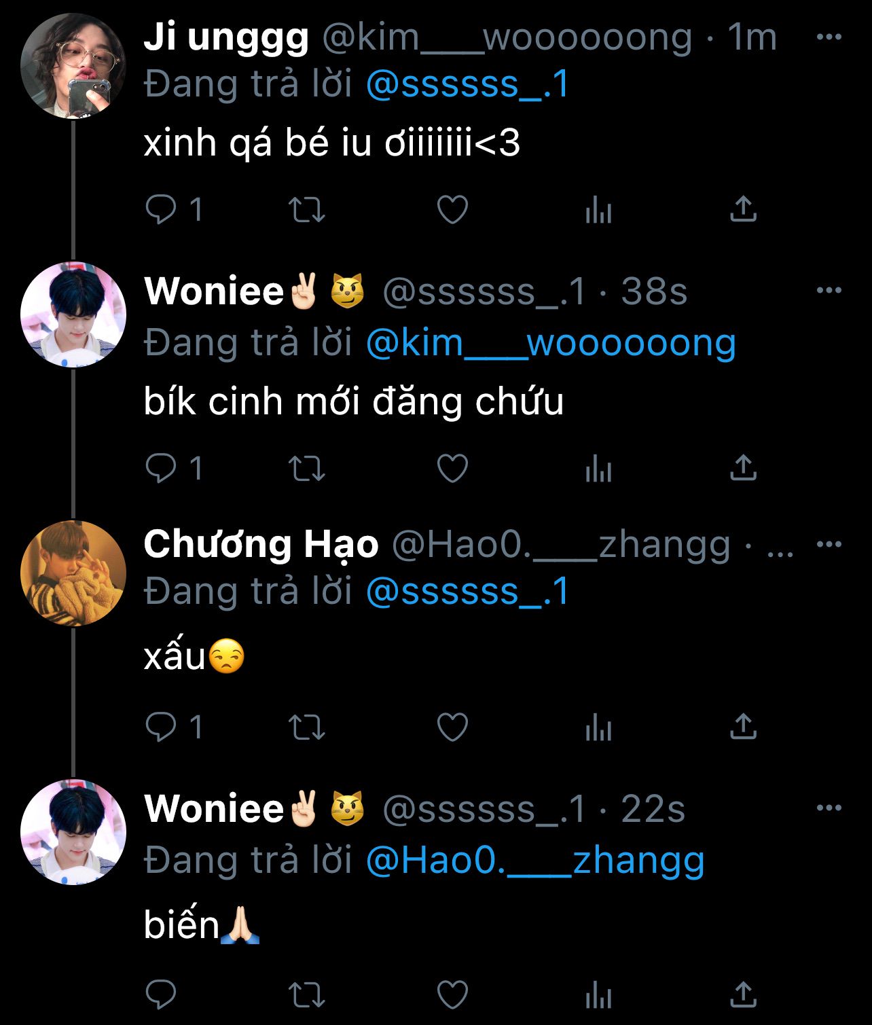872x1025 pixels.
Task: Share Woniee's 38s reply
Action: 743,468
